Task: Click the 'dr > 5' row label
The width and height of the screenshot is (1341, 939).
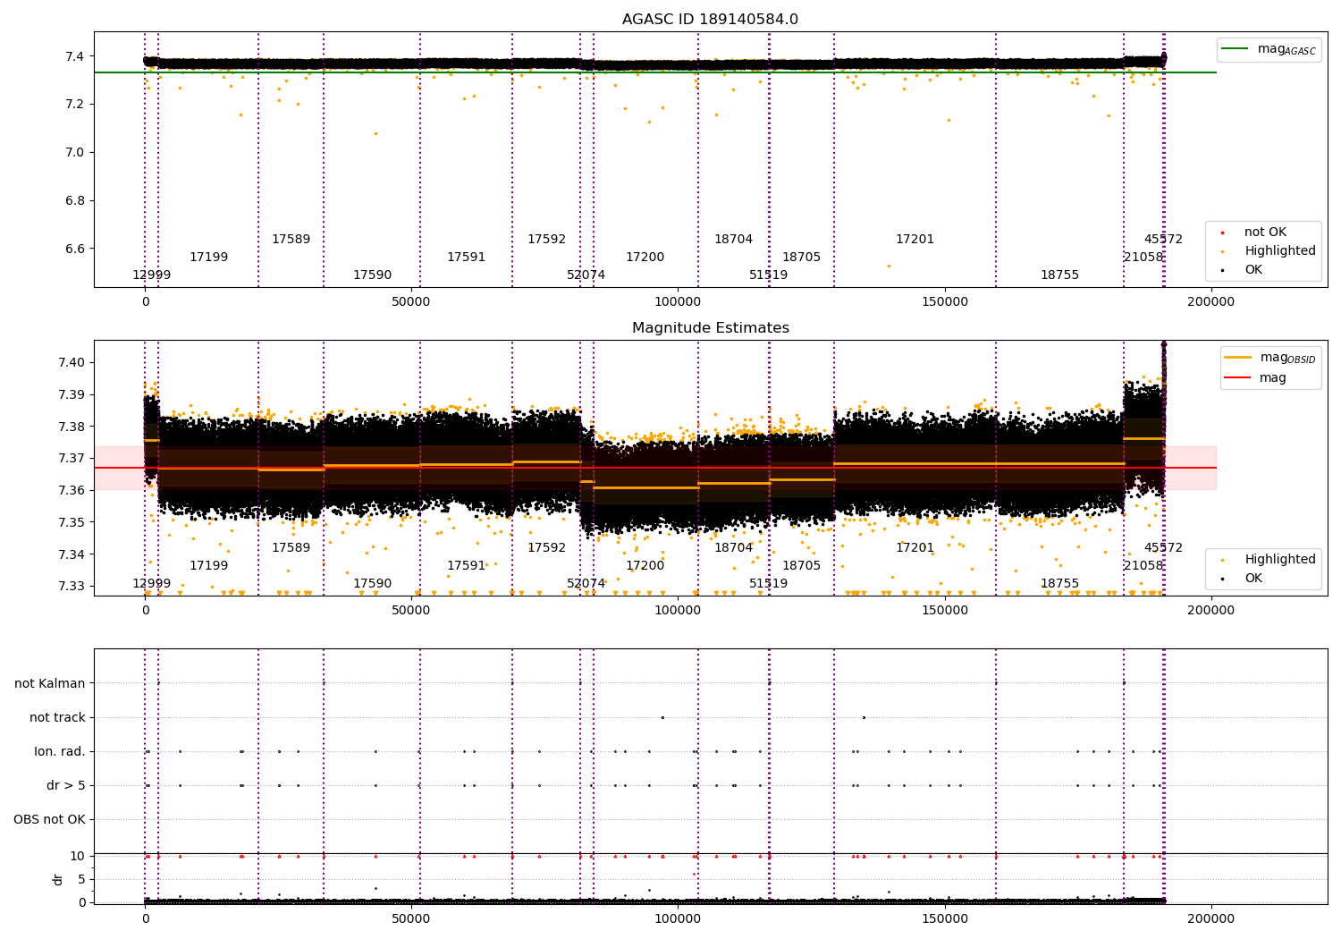Action: point(66,785)
